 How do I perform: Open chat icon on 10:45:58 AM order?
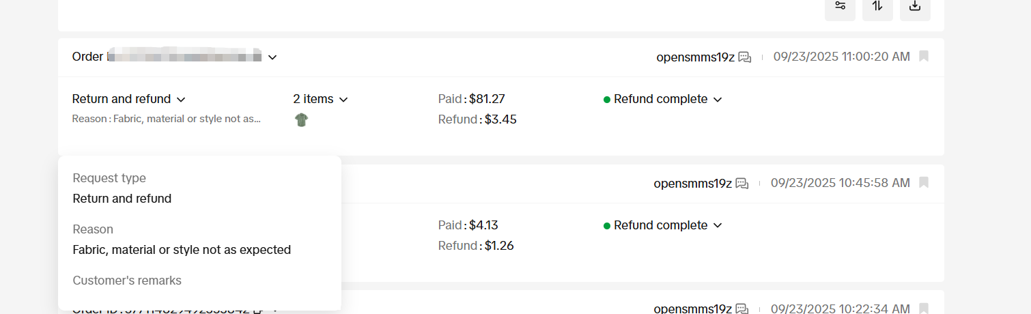point(742,184)
